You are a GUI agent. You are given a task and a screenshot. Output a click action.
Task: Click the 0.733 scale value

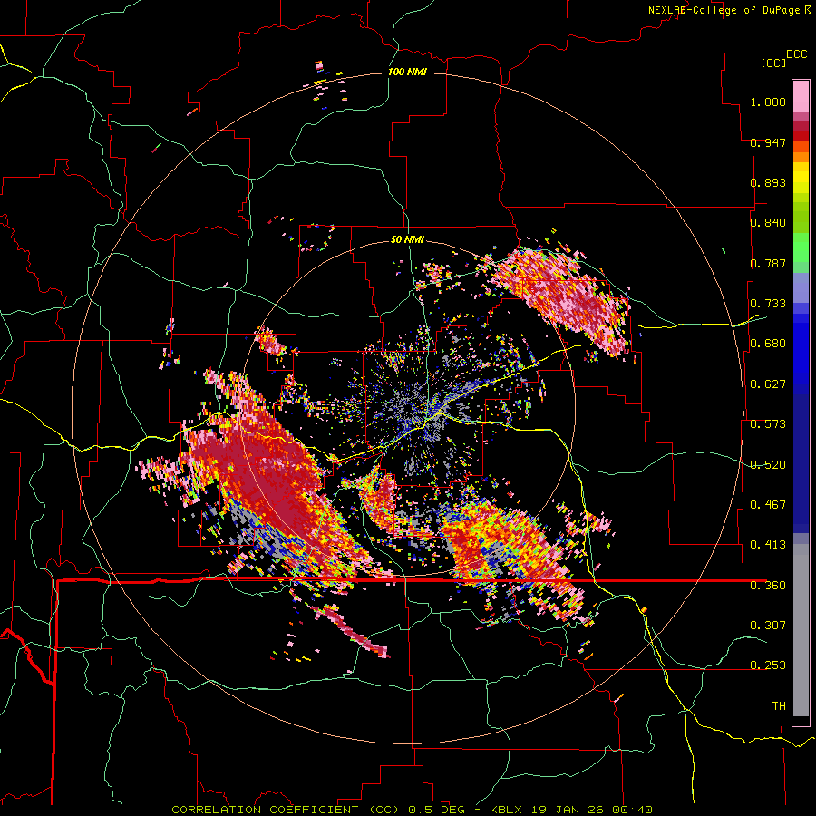coord(768,304)
